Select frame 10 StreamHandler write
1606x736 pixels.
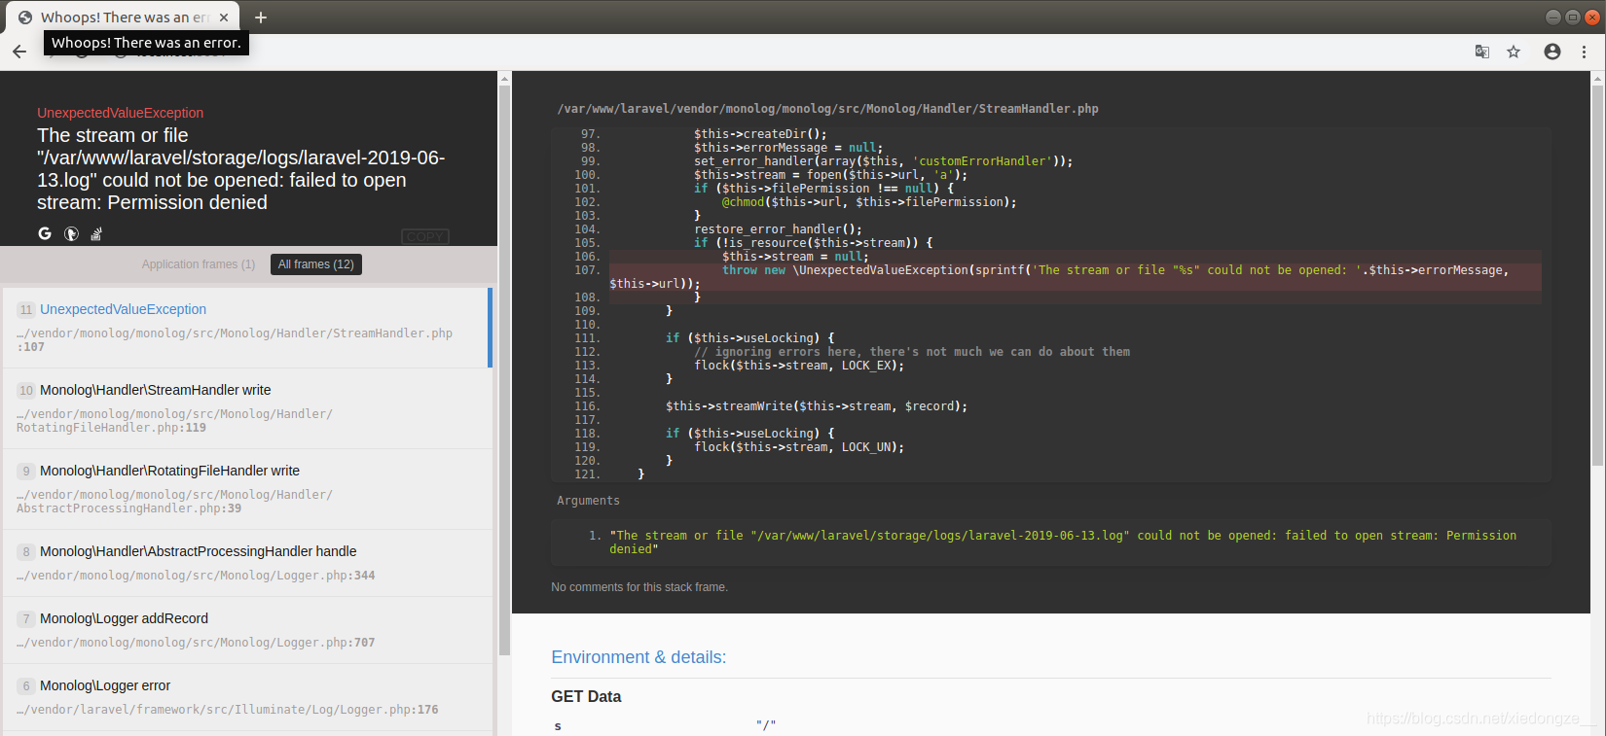[247, 408]
